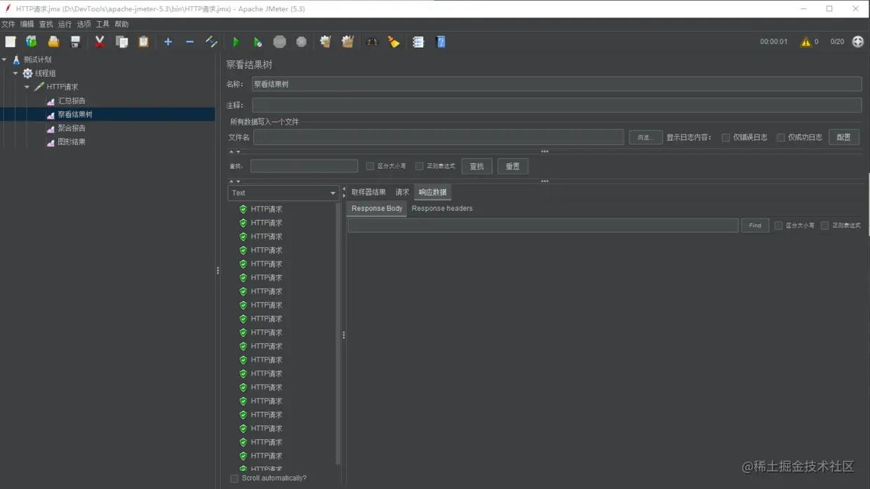Image resolution: width=870 pixels, height=489 pixels.
Task: Select the 线程组 tree item
Action: [45, 73]
